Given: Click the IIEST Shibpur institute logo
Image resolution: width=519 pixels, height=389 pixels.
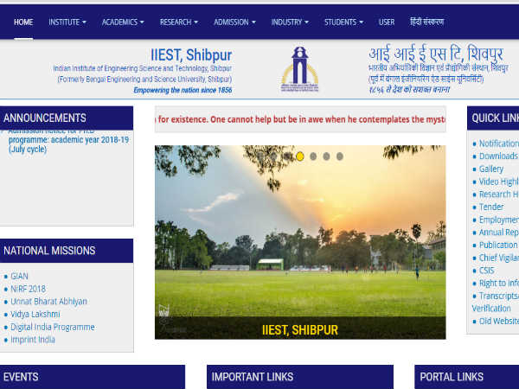Looking at the screenshot, I should (x=299, y=70).
